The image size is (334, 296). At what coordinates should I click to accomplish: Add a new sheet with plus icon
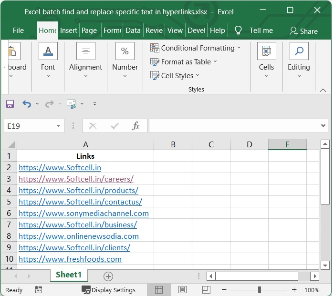click(108, 276)
